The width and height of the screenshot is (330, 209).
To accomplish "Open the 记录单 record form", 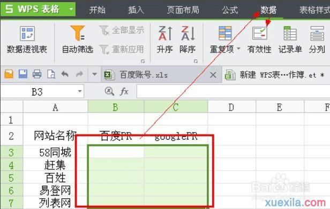I will point(290,40).
